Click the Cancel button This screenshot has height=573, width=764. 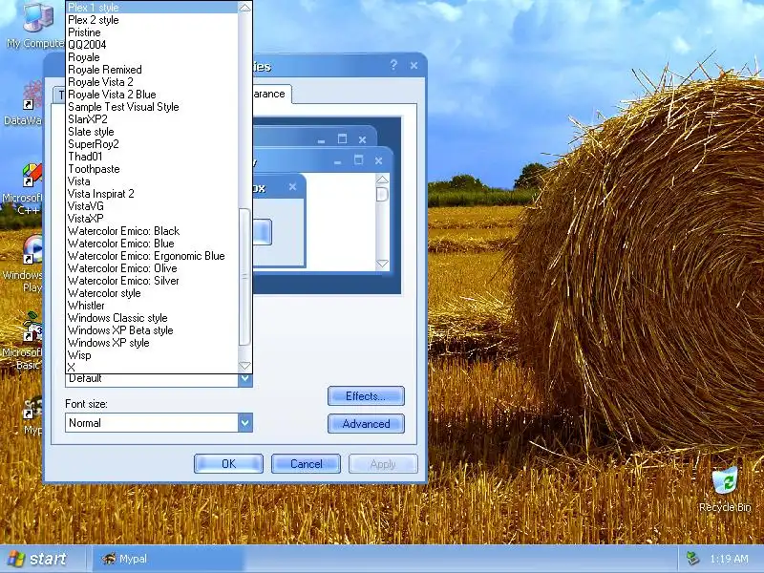pos(306,464)
